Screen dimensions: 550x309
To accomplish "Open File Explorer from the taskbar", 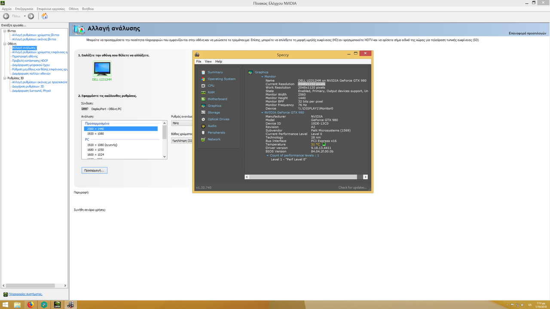I will pos(17,305).
